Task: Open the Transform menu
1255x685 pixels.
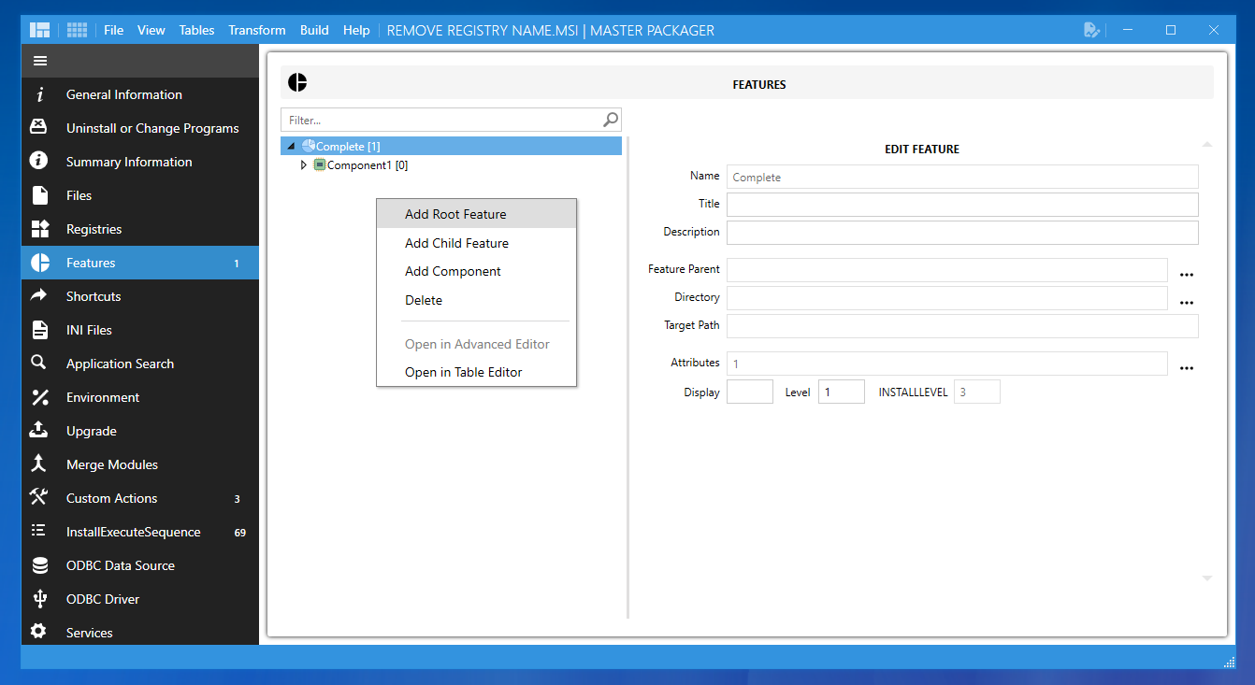Action: 257,30
